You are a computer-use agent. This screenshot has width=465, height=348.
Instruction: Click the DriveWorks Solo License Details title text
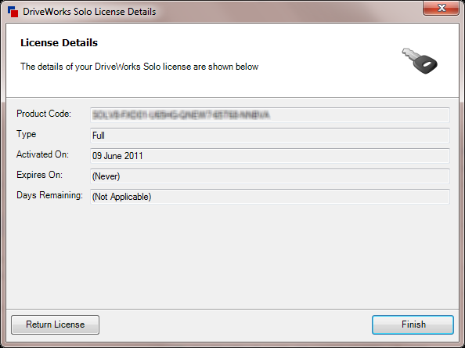(89, 12)
